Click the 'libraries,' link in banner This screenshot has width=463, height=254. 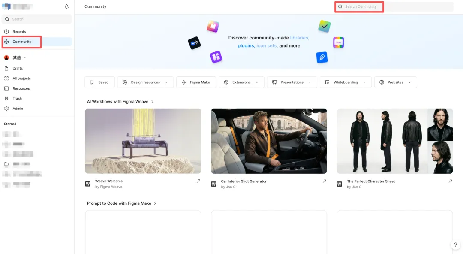299,38
